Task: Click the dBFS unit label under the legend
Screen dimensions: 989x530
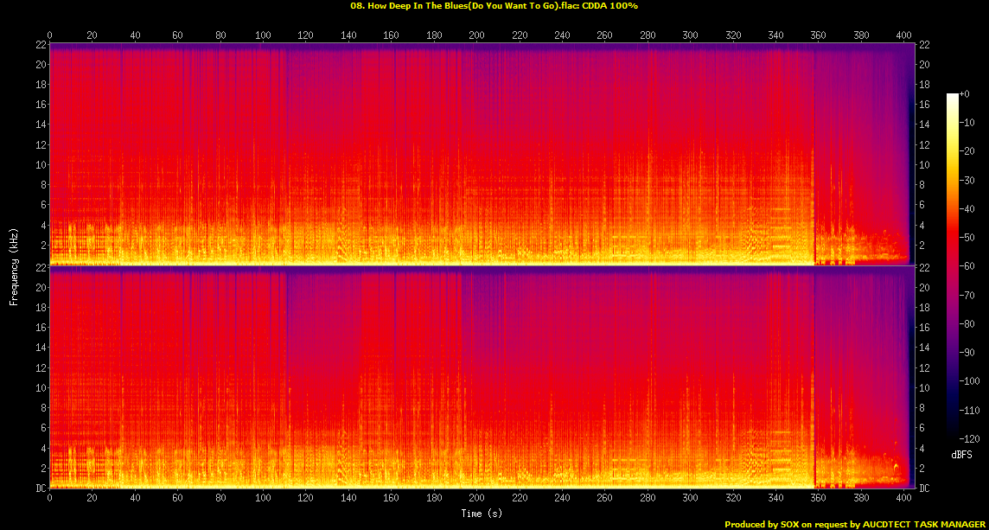Action: (962, 454)
